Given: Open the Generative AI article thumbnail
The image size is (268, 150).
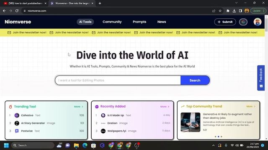Looking at the screenshot, I should (191, 122).
